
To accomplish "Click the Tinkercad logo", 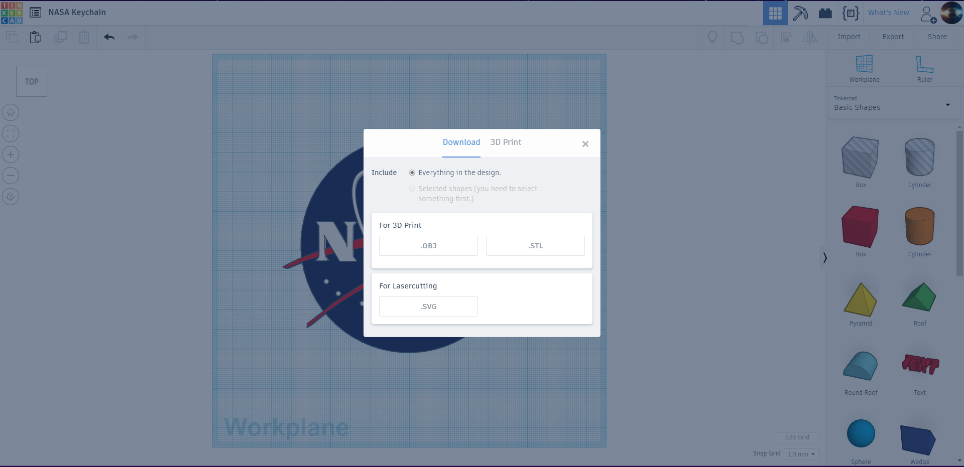I will [12, 13].
